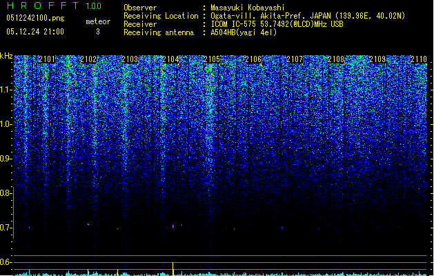Click the meteor label
Image resolution: width=434 pixels, height=276 pixels.
(98, 21)
